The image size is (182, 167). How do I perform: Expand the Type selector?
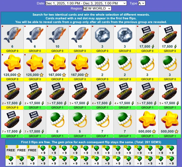click(x=141, y=3)
